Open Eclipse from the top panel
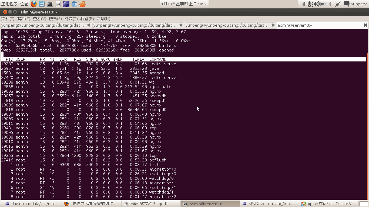This screenshot has height=207, width=369. (x=66, y=4)
